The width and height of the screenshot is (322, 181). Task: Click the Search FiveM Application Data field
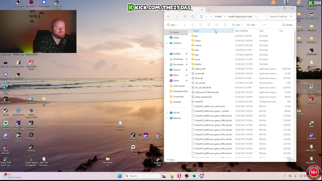pyautogui.click(x=281, y=17)
